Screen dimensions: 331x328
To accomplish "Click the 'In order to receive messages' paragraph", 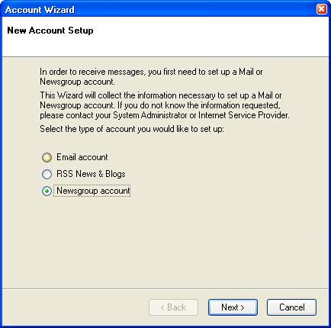I will [x=151, y=76].
